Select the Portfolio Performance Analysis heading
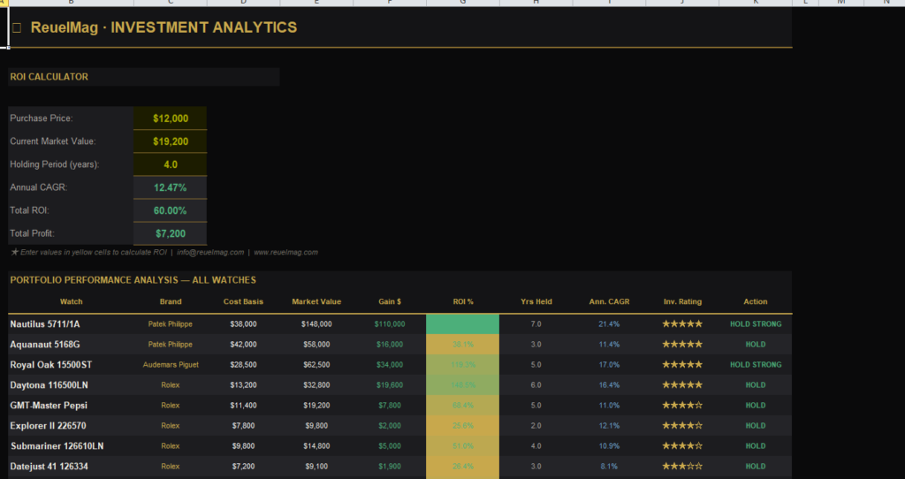This screenshot has height=479, width=905. coord(400,280)
